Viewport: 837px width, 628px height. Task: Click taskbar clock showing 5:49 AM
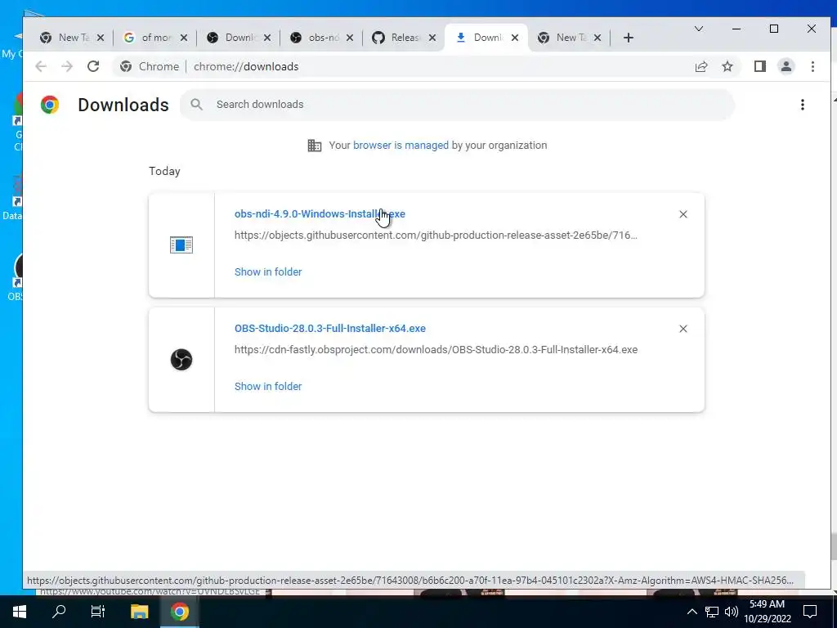pyautogui.click(x=767, y=612)
